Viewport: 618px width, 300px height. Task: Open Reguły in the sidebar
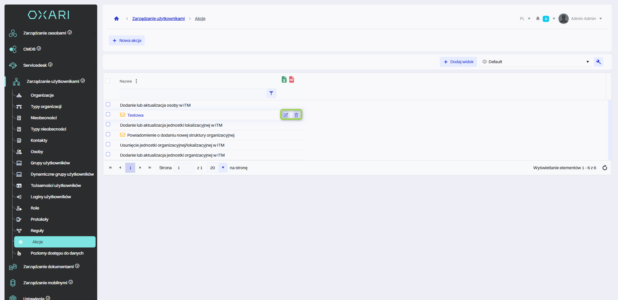pyautogui.click(x=37, y=231)
